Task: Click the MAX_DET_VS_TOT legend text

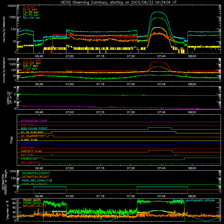Action: [x=35, y=206]
